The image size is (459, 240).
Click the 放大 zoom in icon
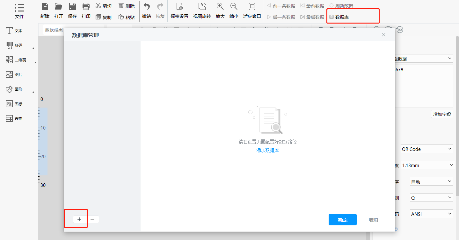220,6
